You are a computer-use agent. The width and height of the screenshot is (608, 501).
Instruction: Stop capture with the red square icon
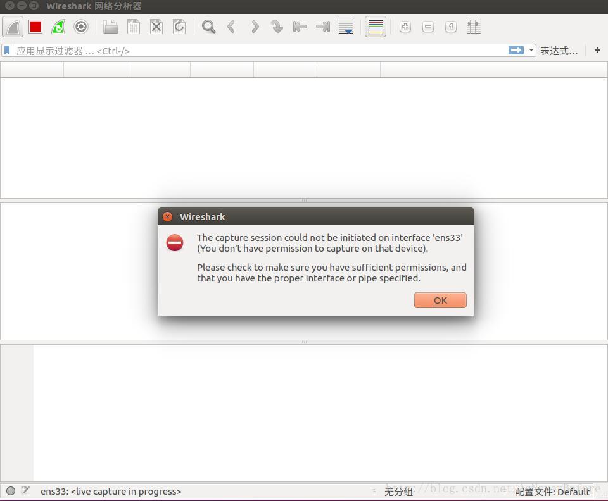(35, 27)
